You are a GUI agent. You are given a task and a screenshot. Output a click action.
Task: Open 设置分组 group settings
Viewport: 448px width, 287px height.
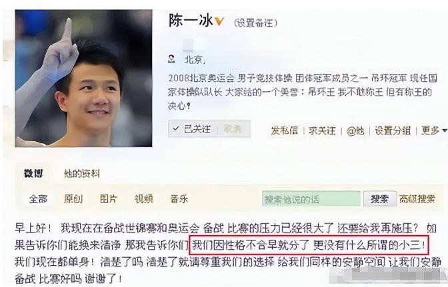[x=393, y=131]
